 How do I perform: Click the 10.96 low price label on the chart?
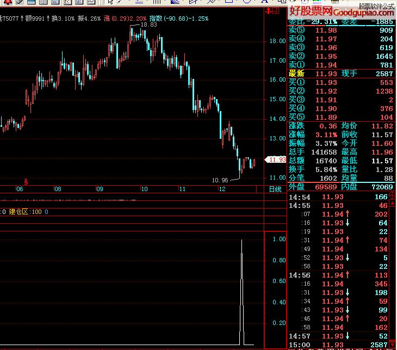(220, 180)
